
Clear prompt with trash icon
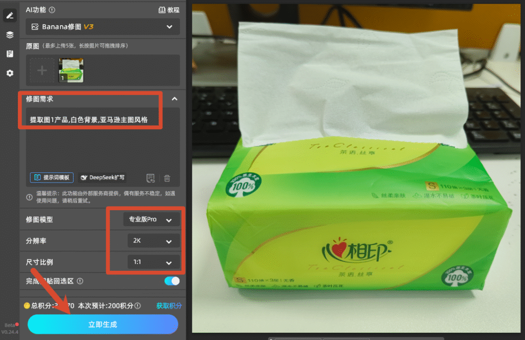[167, 178]
